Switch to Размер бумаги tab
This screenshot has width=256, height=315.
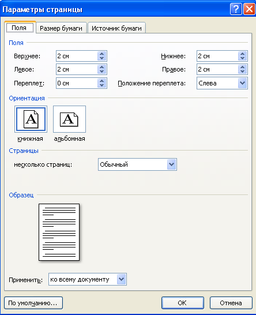coord(61,28)
